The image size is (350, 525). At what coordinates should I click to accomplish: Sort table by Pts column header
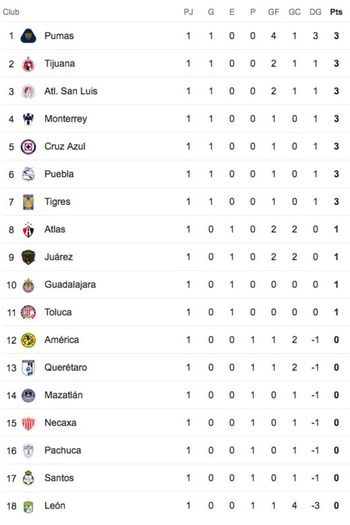336,12
